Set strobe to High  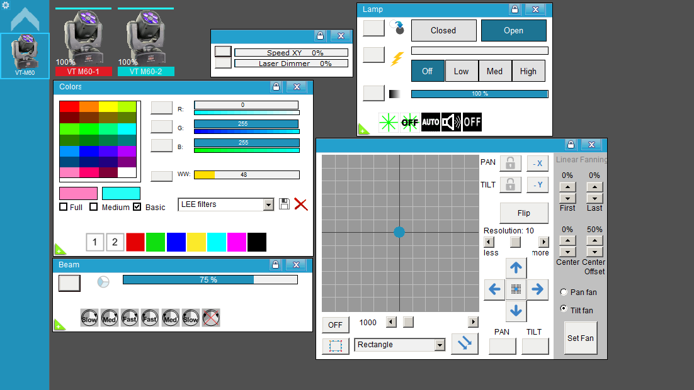pyautogui.click(x=528, y=71)
